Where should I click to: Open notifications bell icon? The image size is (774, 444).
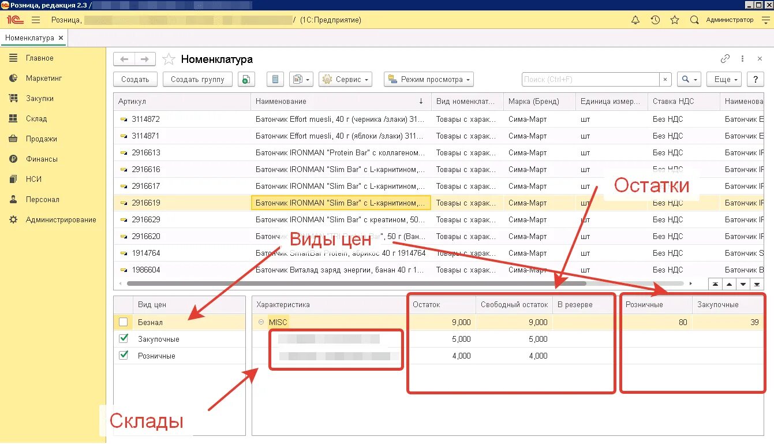(x=635, y=20)
